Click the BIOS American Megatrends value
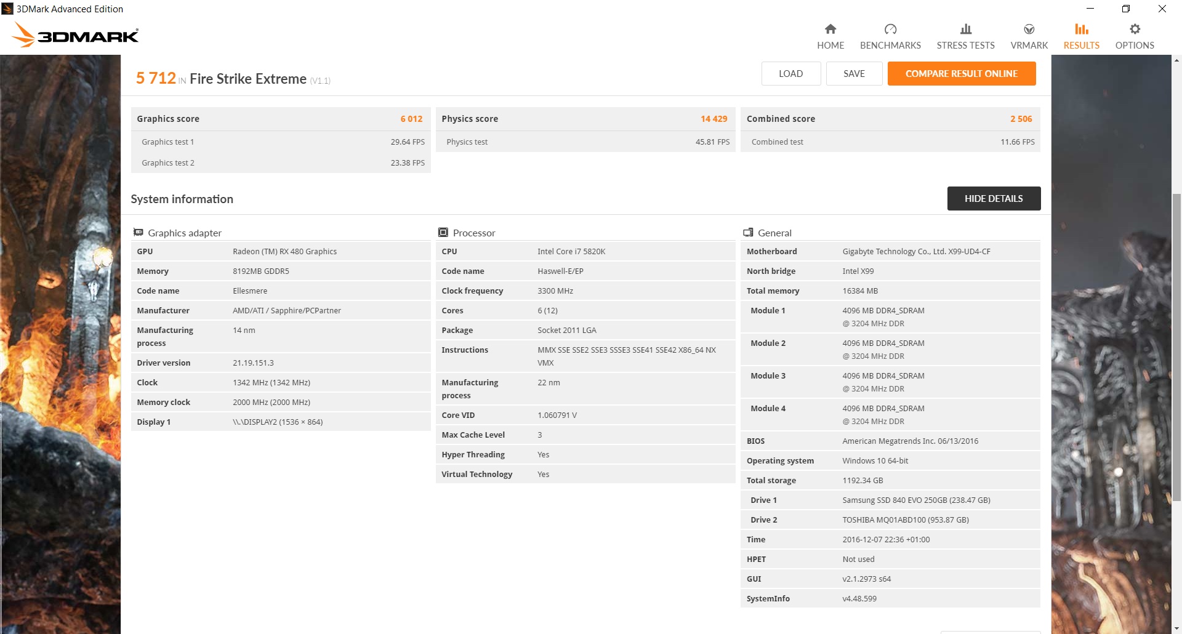The width and height of the screenshot is (1182, 634). (911, 441)
